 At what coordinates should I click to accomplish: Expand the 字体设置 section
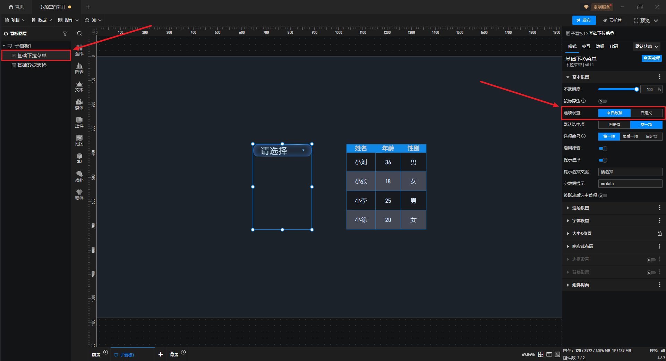click(x=580, y=221)
